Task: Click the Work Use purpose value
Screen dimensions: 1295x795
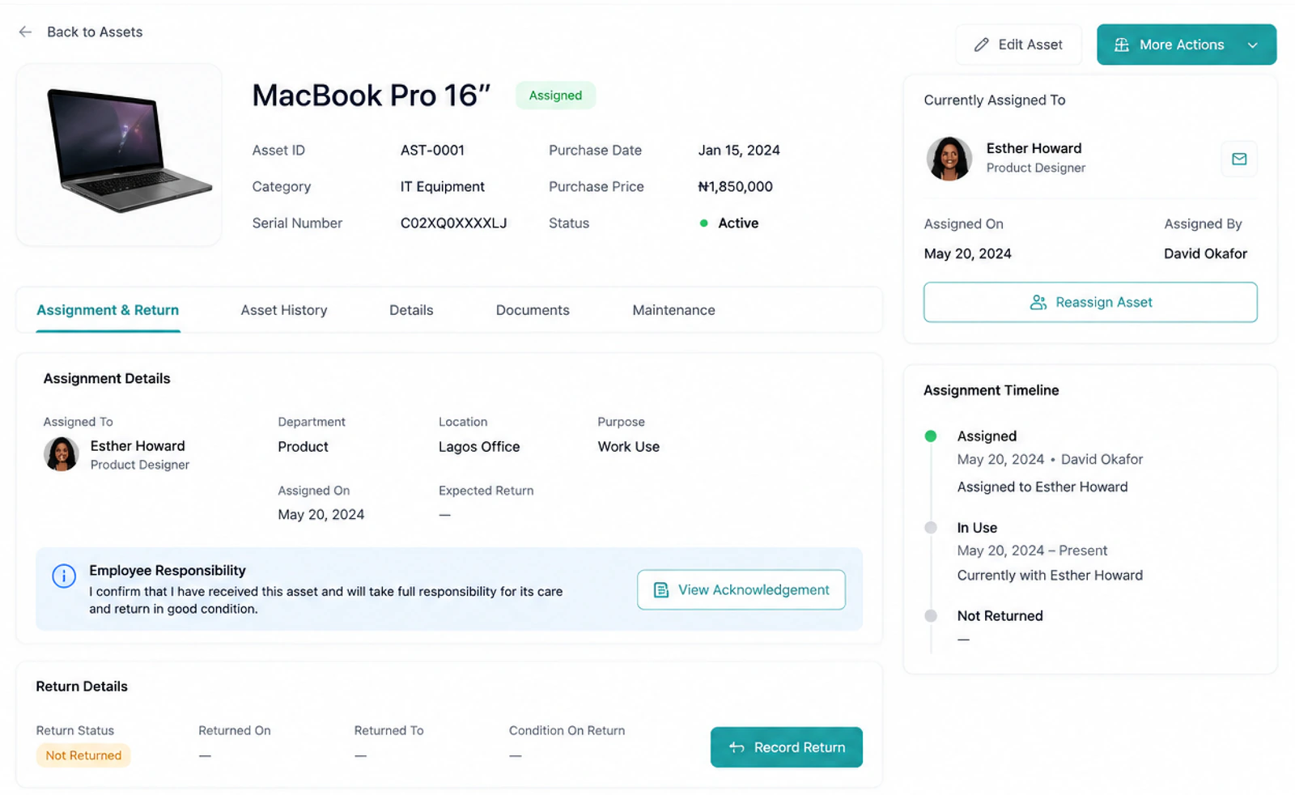Action: coord(629,447)
